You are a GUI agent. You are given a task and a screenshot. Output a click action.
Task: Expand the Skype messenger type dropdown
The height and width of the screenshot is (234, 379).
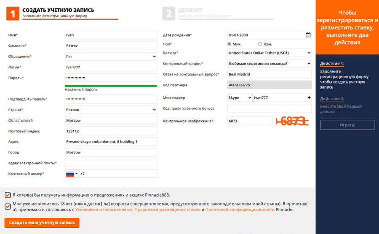coord(239,98)
